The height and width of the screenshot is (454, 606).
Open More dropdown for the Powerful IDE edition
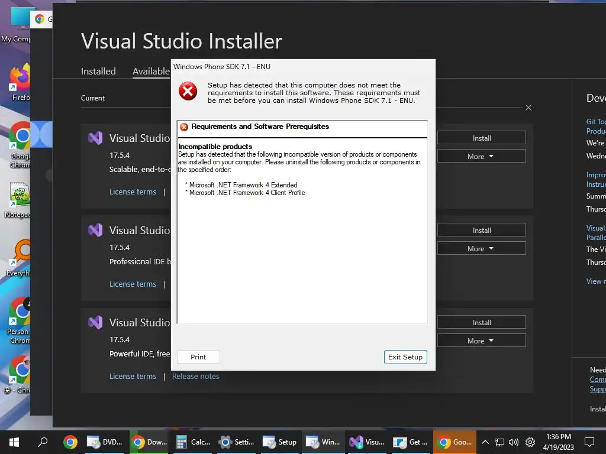(482, 341)
